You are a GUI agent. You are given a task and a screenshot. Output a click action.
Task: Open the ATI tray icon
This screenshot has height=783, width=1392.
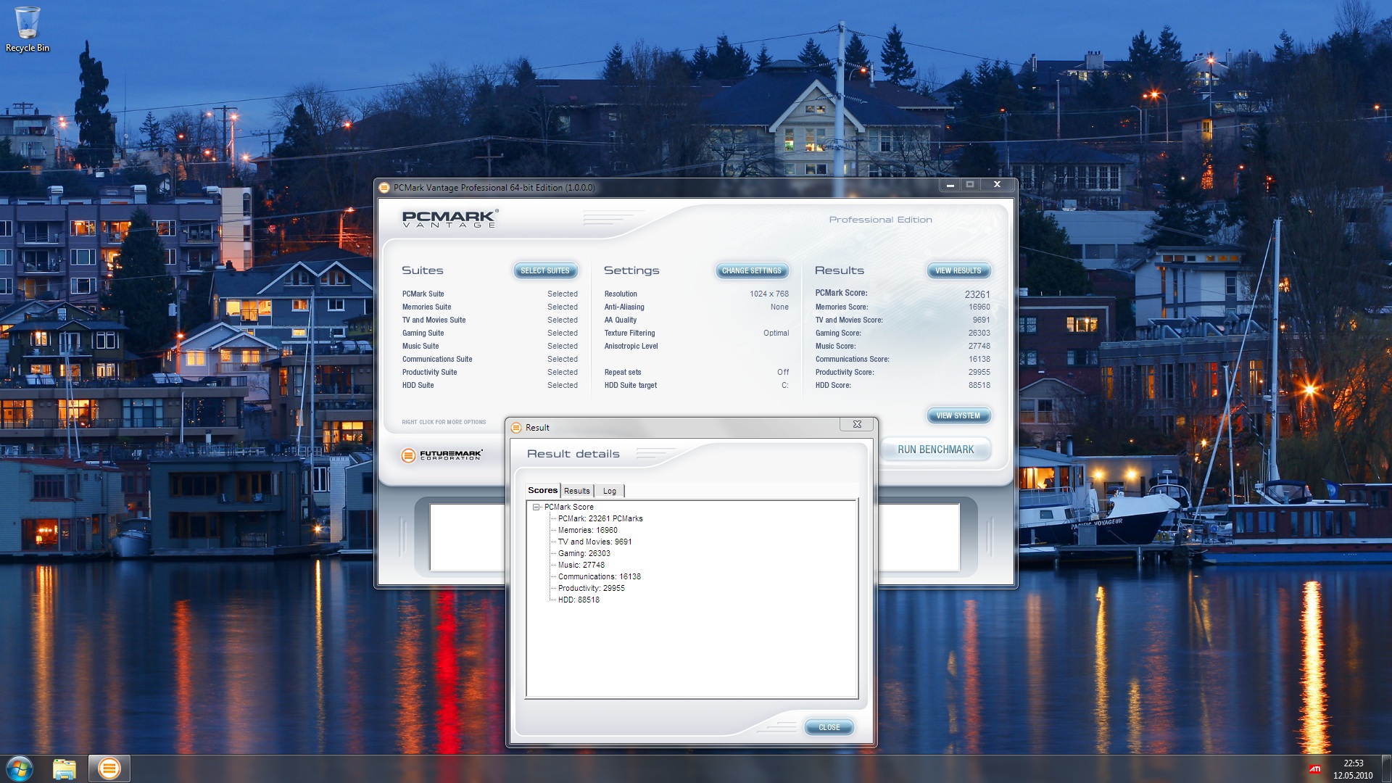pyautogui.click(x=1314, y=769)
